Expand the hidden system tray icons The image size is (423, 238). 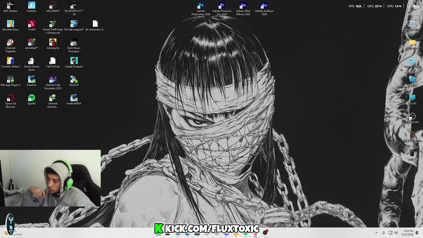[x=376, y=233]
